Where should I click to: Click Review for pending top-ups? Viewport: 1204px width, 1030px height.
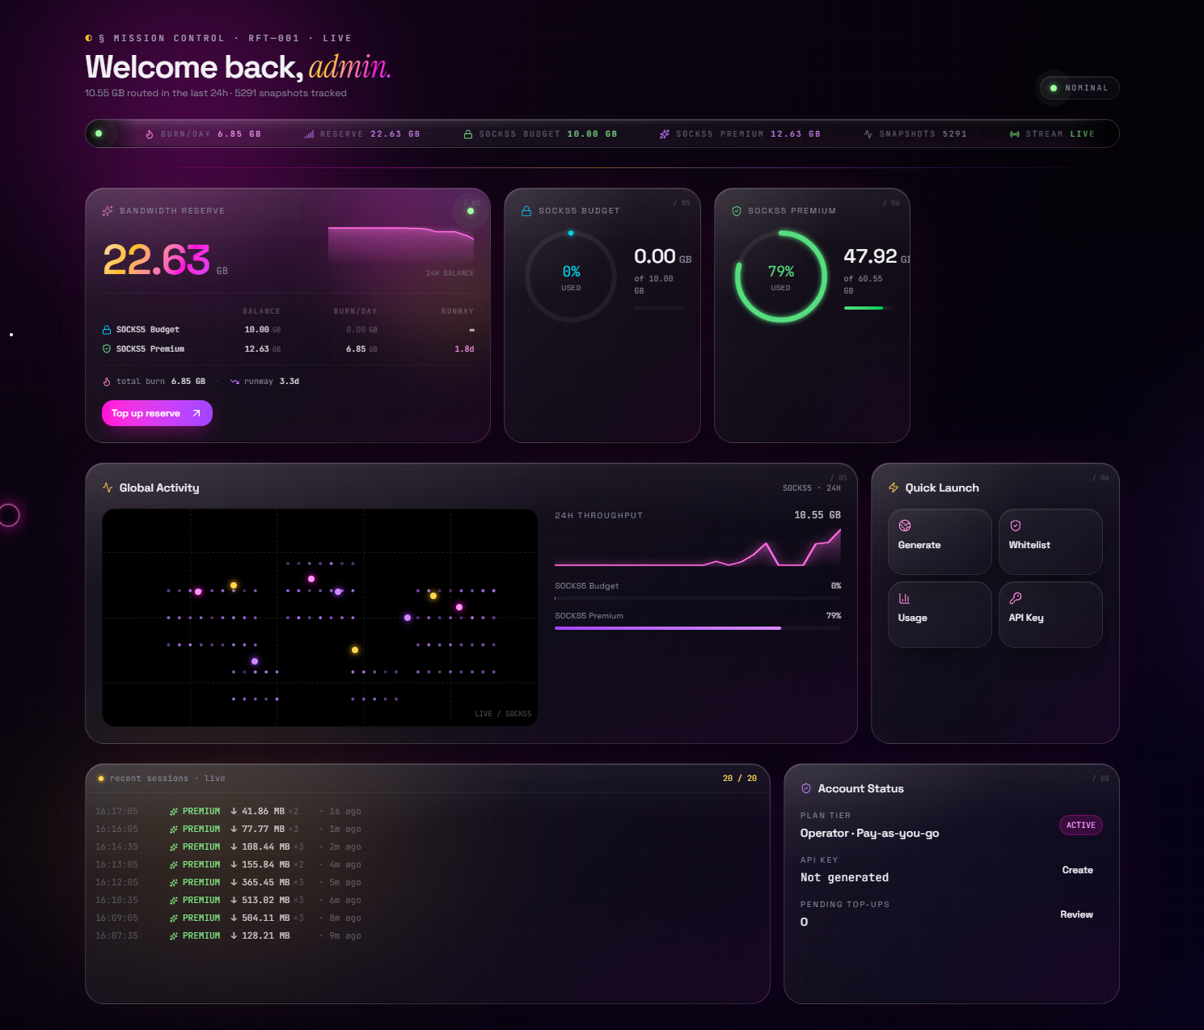[1076, 914]
